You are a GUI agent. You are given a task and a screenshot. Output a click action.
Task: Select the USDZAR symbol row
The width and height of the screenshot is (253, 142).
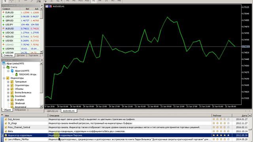[21, 52]
